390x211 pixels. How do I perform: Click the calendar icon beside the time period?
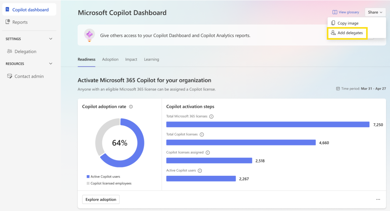click(x=339, y=88)
